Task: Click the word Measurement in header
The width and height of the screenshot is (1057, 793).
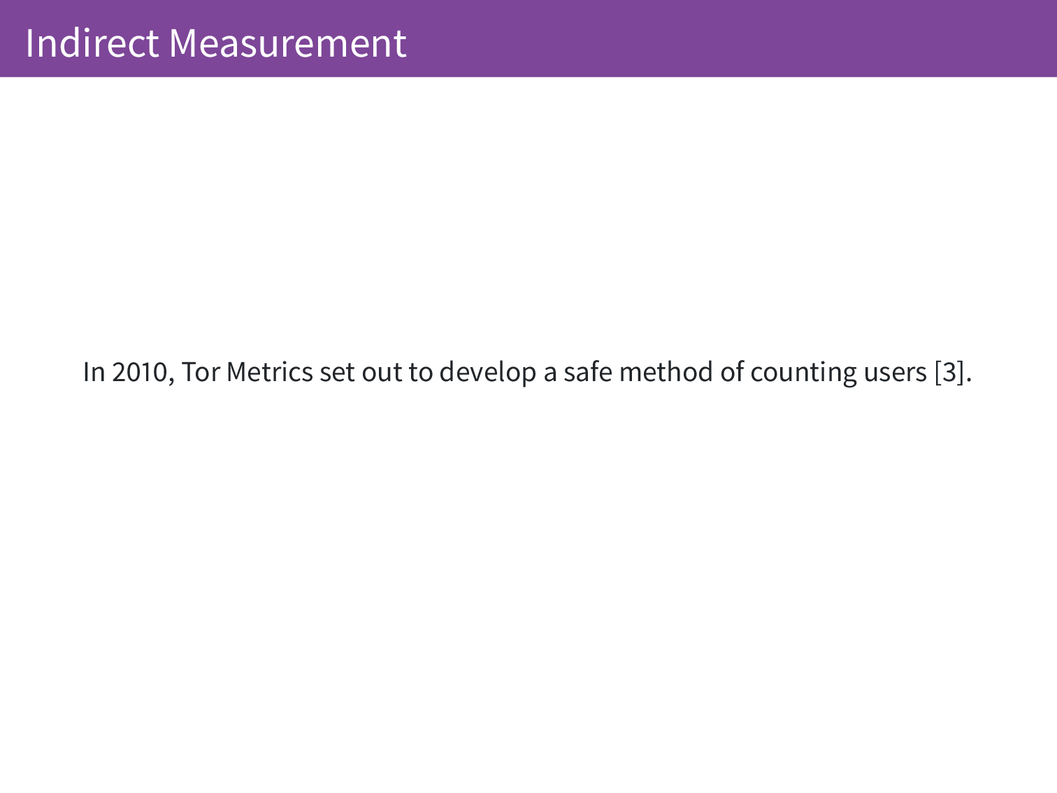Action: (287, 43)
